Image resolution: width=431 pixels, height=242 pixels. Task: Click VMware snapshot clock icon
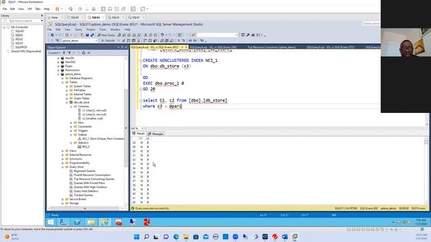point(80,9)
